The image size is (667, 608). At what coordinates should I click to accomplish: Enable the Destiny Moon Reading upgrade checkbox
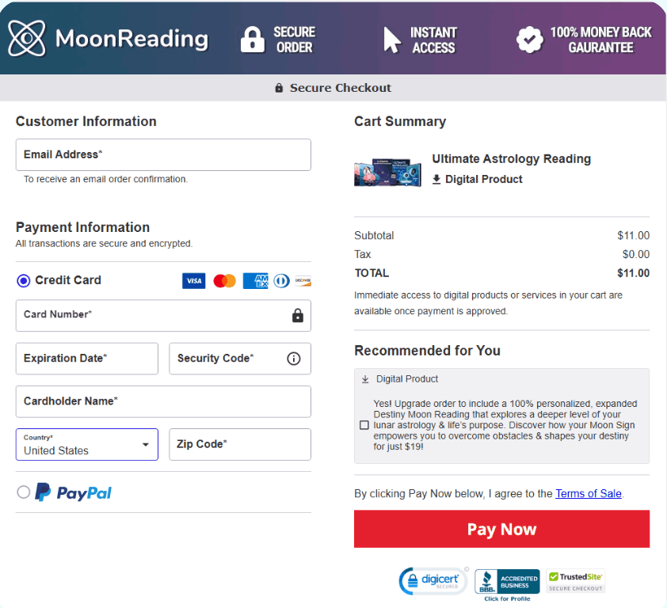coord(364,424)
